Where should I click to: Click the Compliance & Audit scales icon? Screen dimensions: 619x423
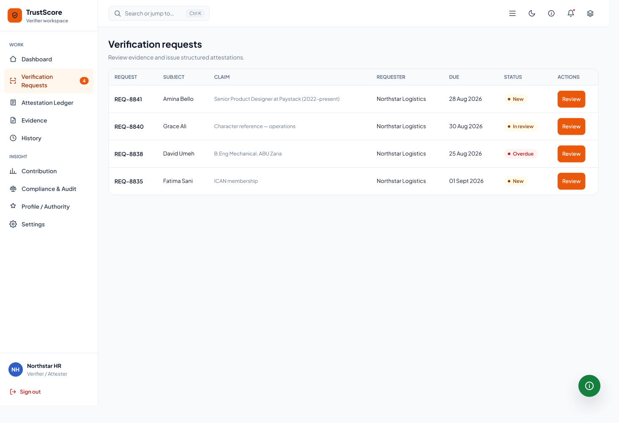pyautogui.click(x=13, y=189)
